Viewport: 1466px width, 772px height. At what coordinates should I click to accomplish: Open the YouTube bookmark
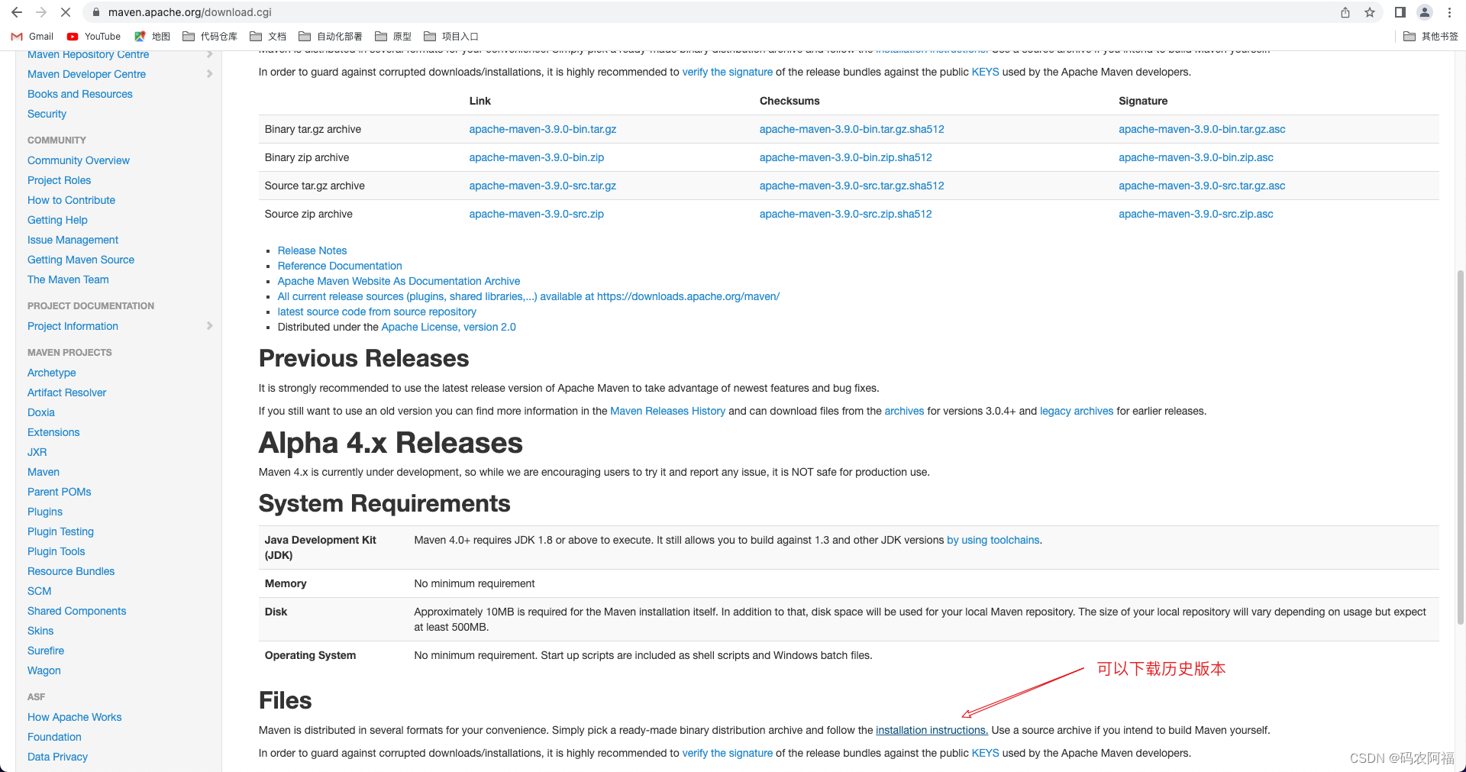point(94,36)
